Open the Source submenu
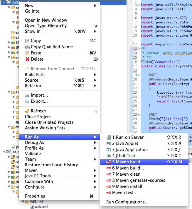 click(x=59, y=80)
